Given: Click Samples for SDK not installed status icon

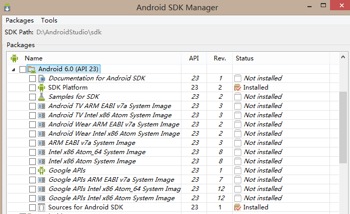Looking at the screenshot, I should coord(238,97).
